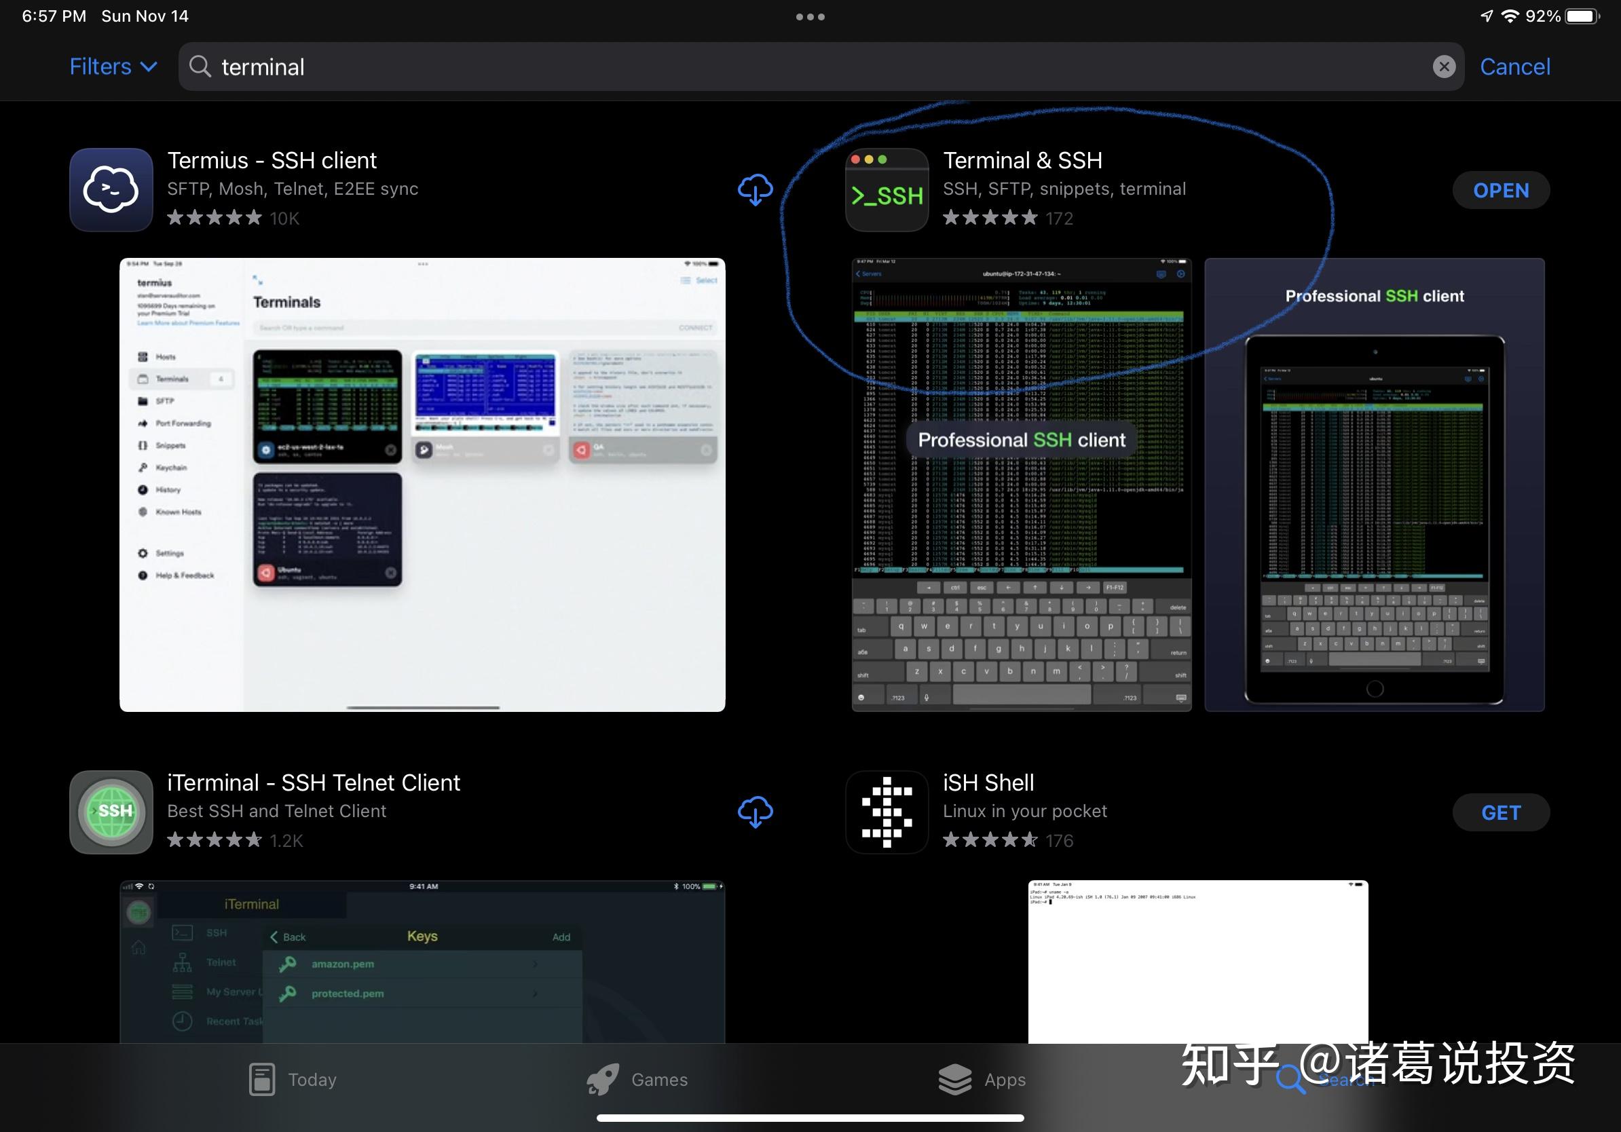1621x1132 pixels.
Task: Download iTerminal via its cloud icon
Action: click(755, 812)
